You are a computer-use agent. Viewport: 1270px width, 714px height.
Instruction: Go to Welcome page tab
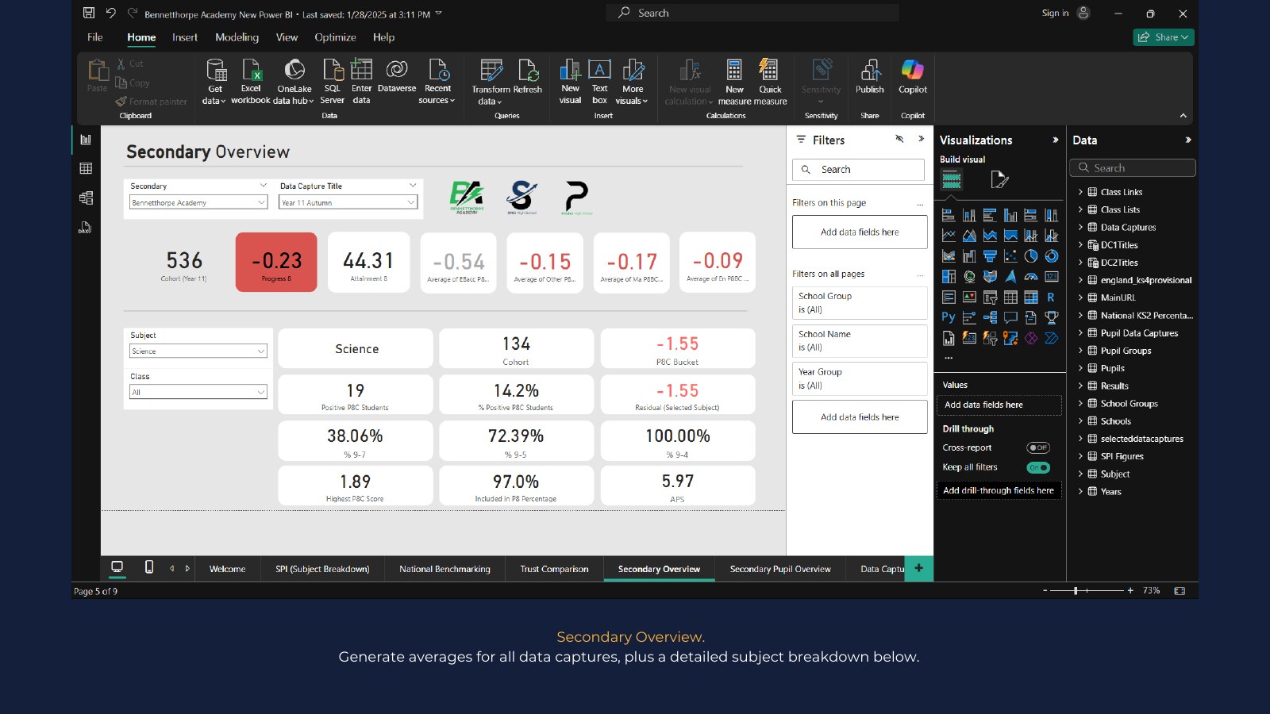(227, 569)
